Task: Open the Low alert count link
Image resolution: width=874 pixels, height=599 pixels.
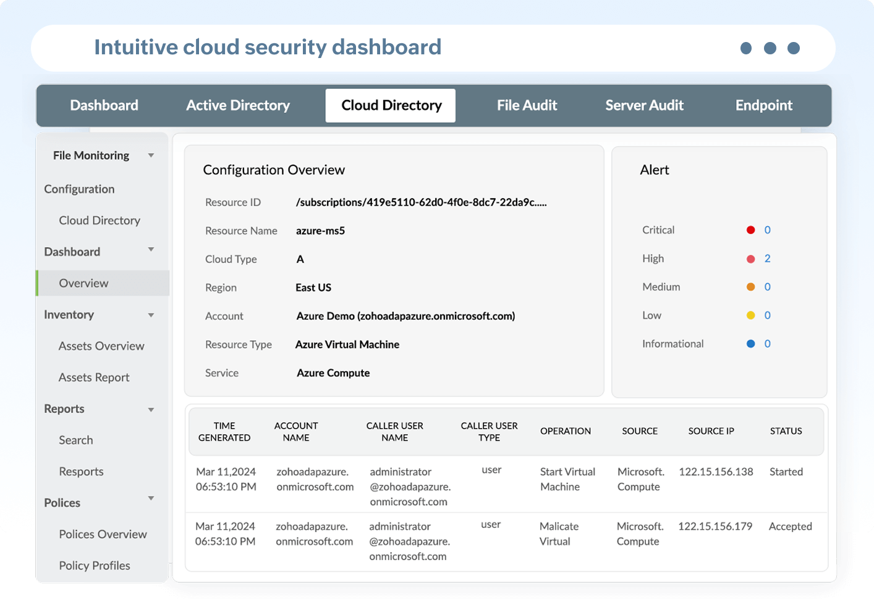Action: click(x=768, y=316)
